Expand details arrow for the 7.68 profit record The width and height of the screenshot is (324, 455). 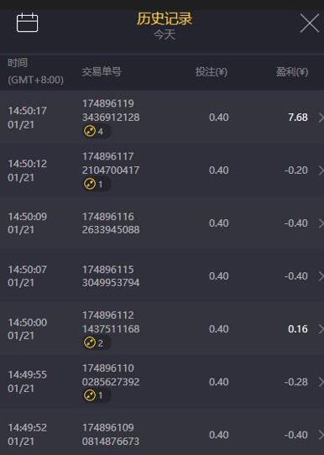pyautogui.click(x=321, y=118)
